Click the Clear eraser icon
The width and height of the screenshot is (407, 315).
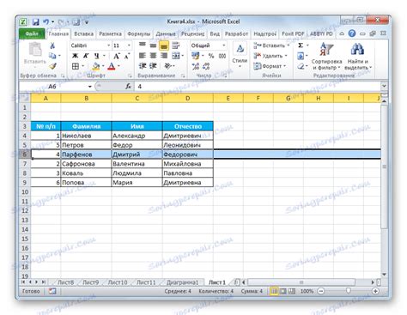(x=301, y=66)
